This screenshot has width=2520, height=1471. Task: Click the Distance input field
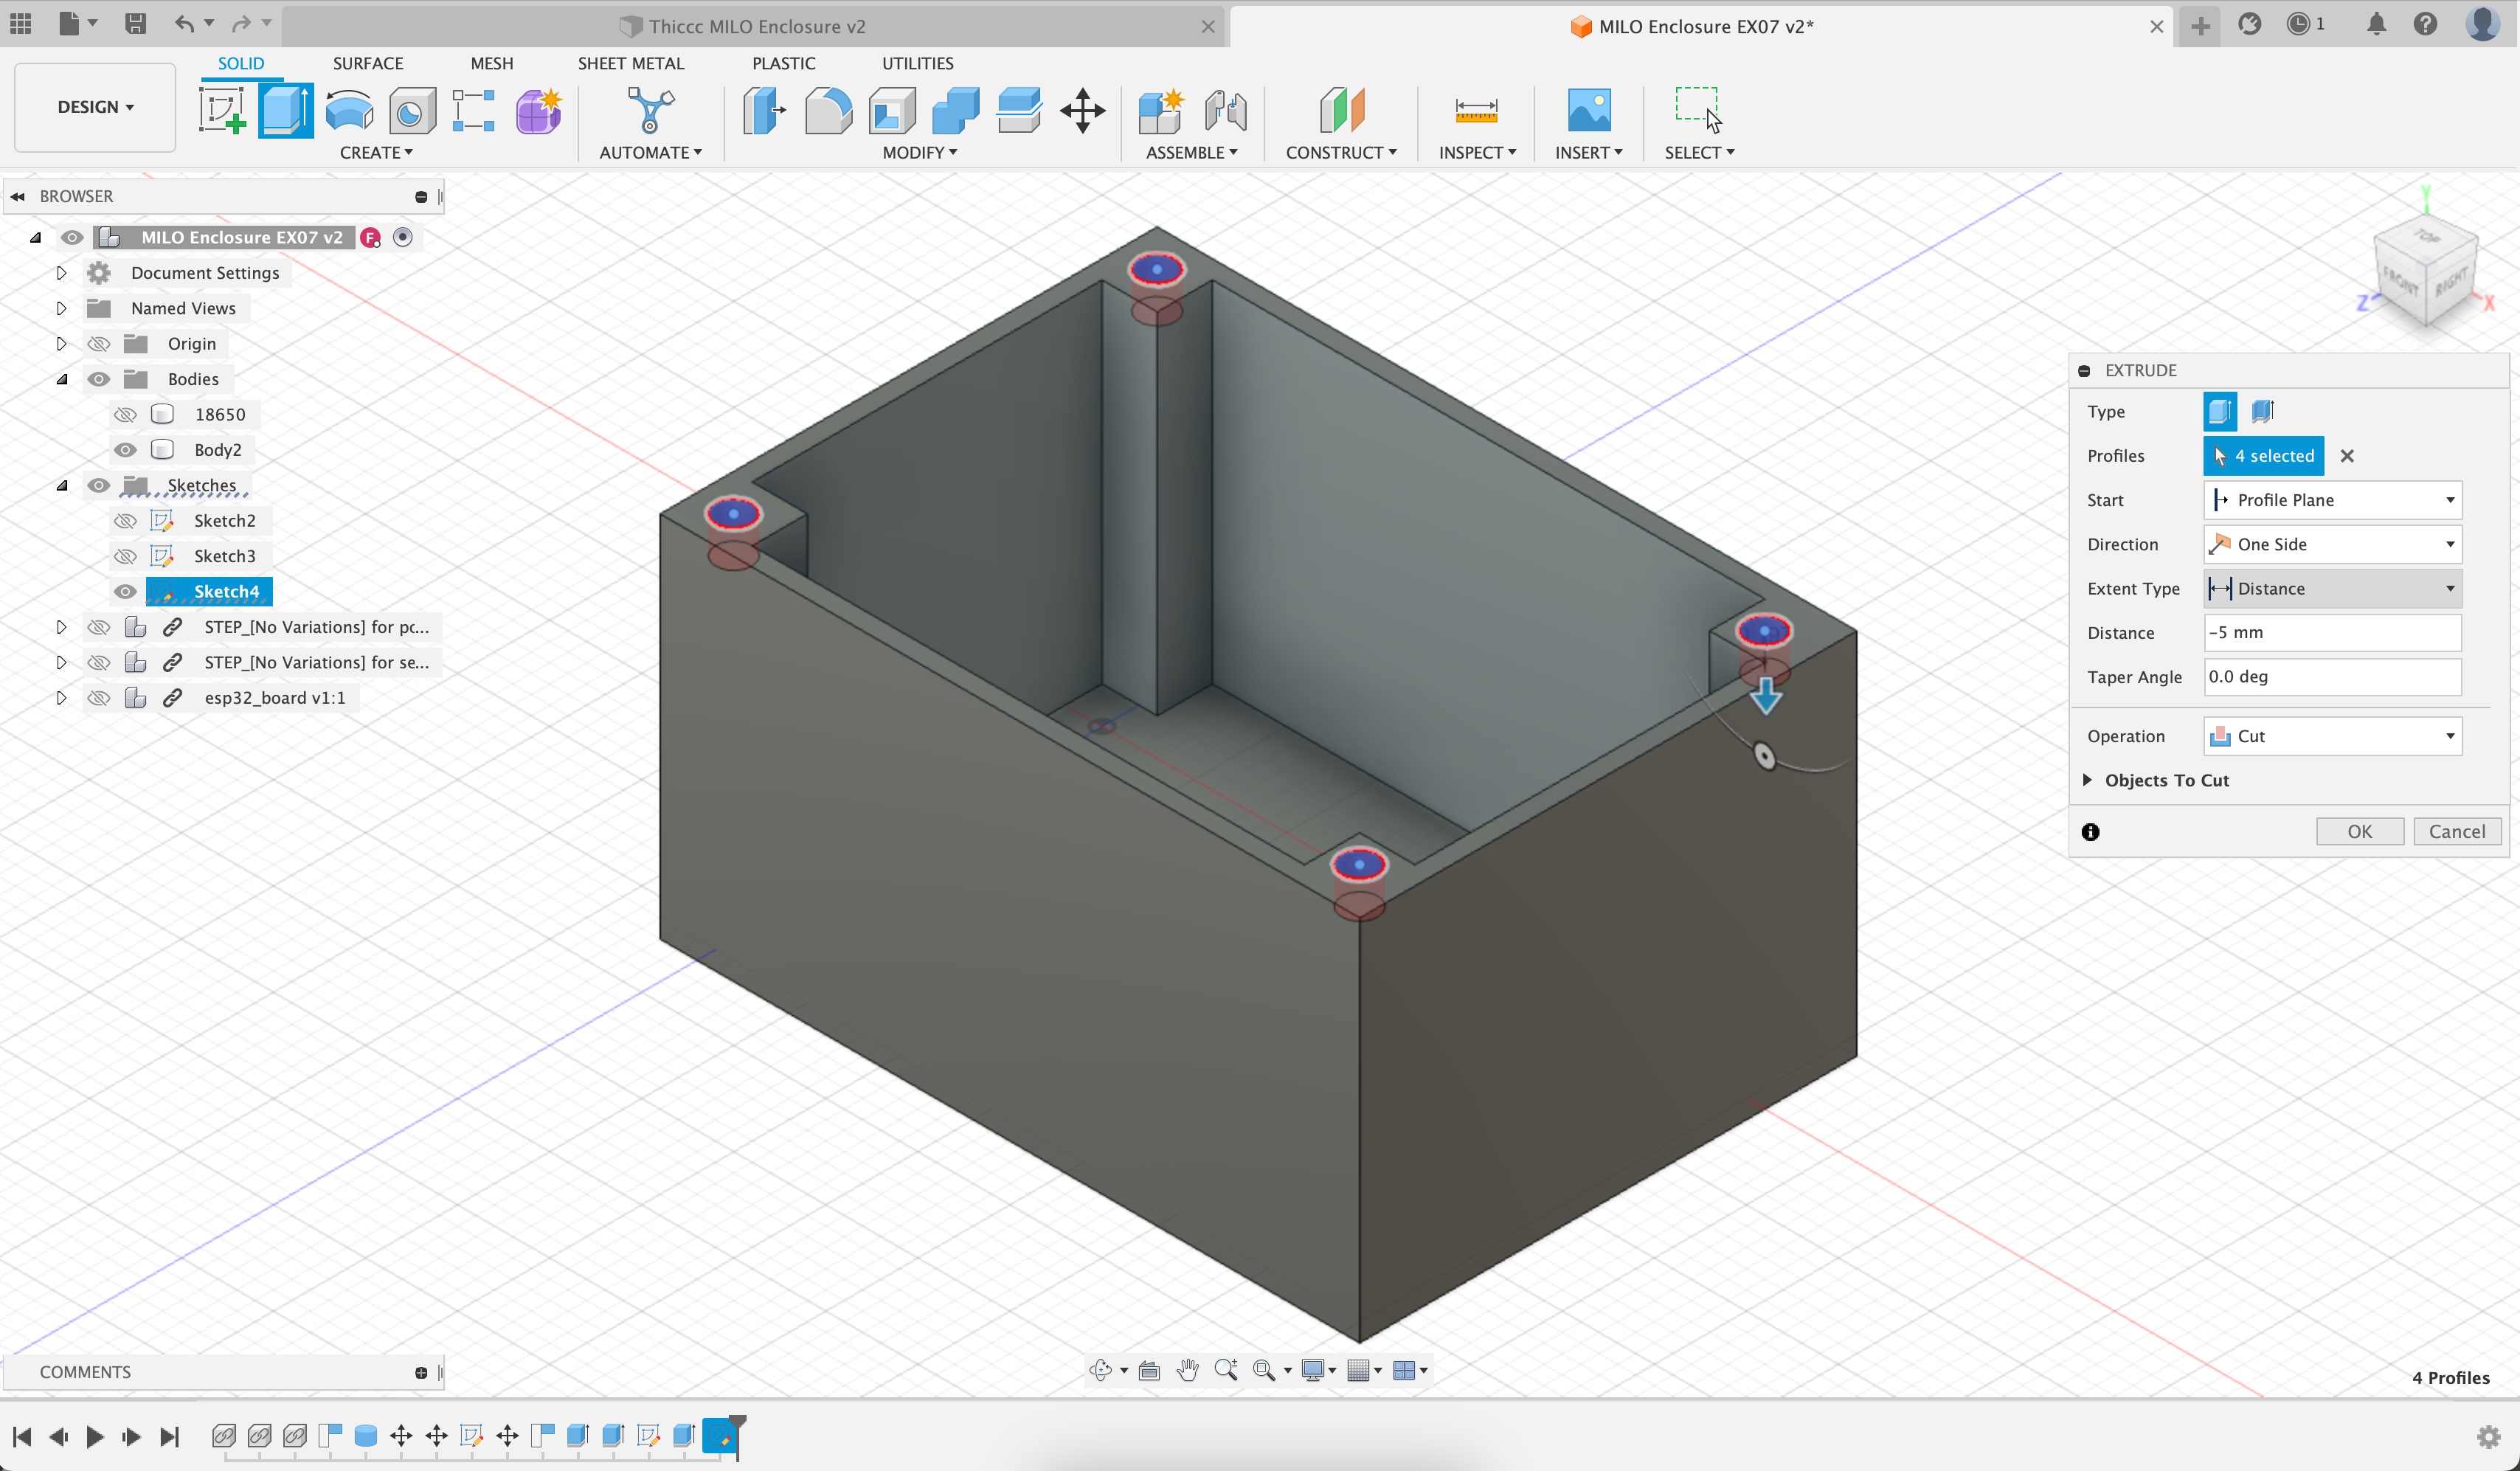click(2332, 632)
